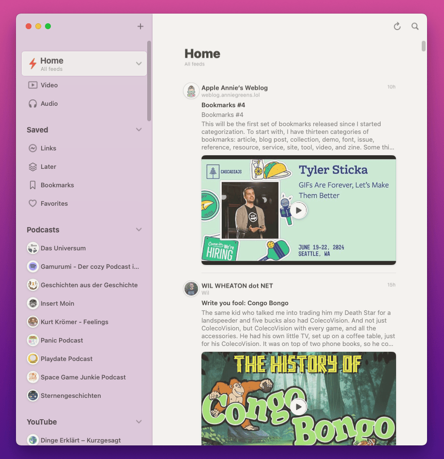Select Sternengeschichten podcast row
The image size is (444, 459).
click(x=84, y=396)
